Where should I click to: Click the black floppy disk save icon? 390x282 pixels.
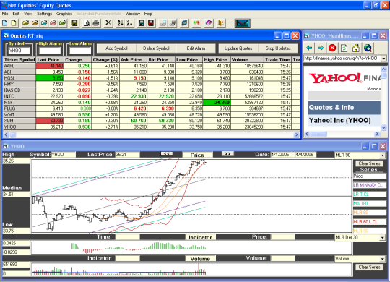[x=74, y=23]
